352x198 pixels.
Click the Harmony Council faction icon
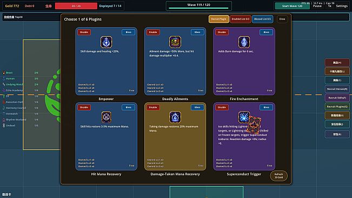click(x=4, y=108)
